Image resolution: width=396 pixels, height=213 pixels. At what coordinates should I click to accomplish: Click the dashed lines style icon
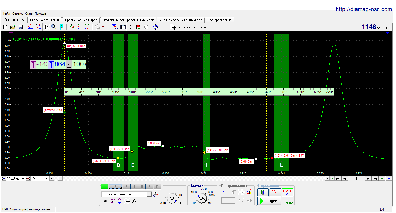pos(127,201)
